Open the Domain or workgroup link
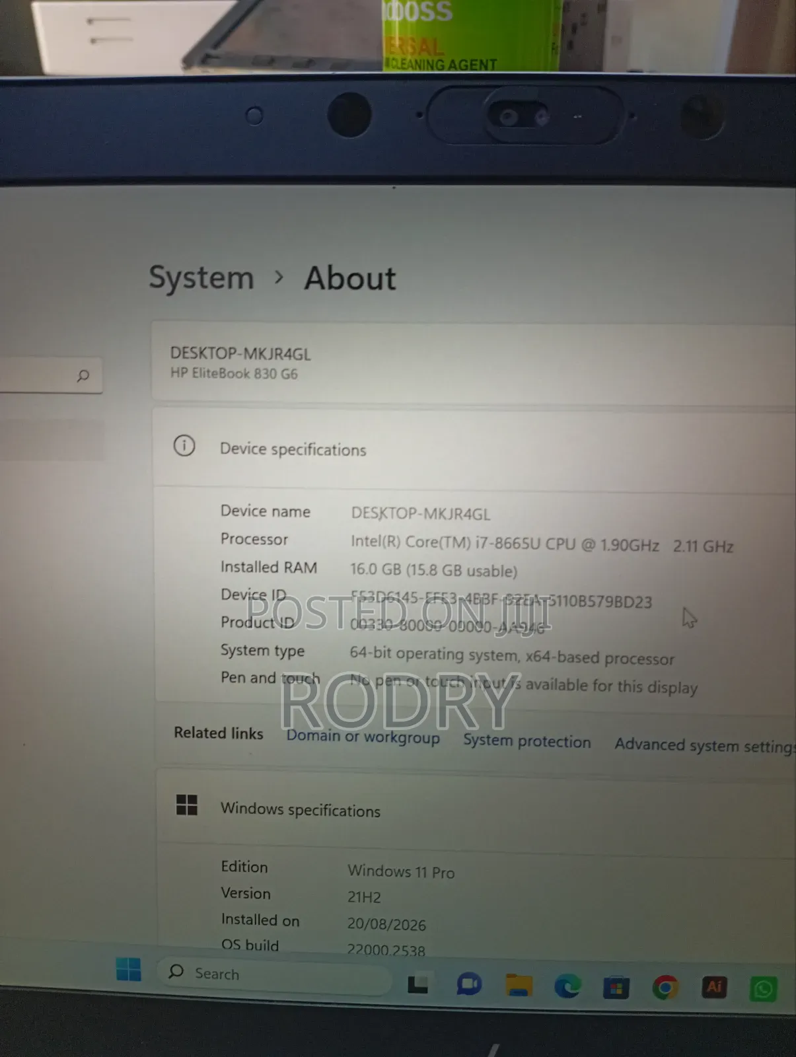Viewport: 796px width, 1057px height. click(363, 737)
